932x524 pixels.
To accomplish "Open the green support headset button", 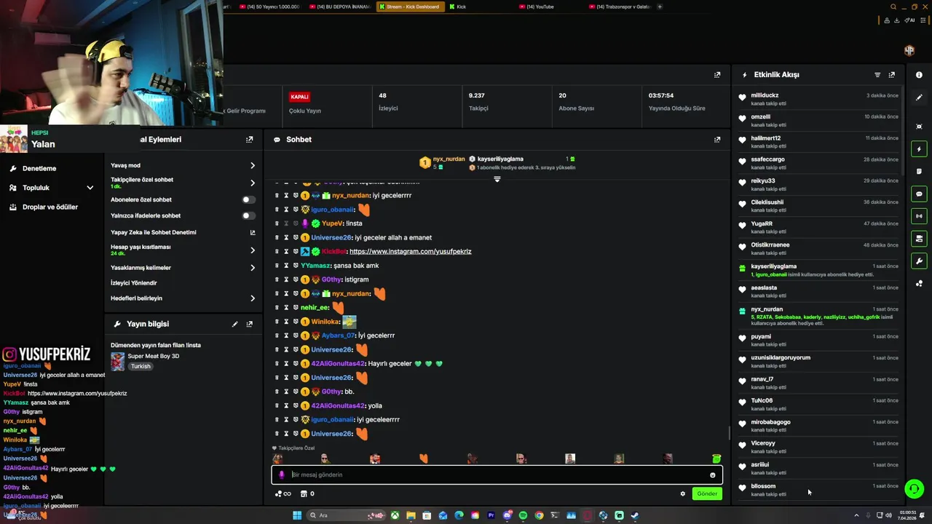I will [914, 488].
